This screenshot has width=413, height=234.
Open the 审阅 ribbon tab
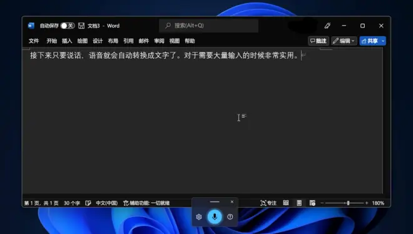point(159,41)
